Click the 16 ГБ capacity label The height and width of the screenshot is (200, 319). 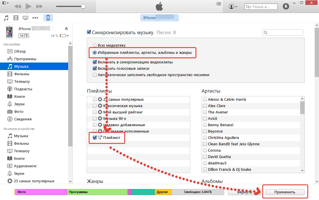(x=24, y=36)
